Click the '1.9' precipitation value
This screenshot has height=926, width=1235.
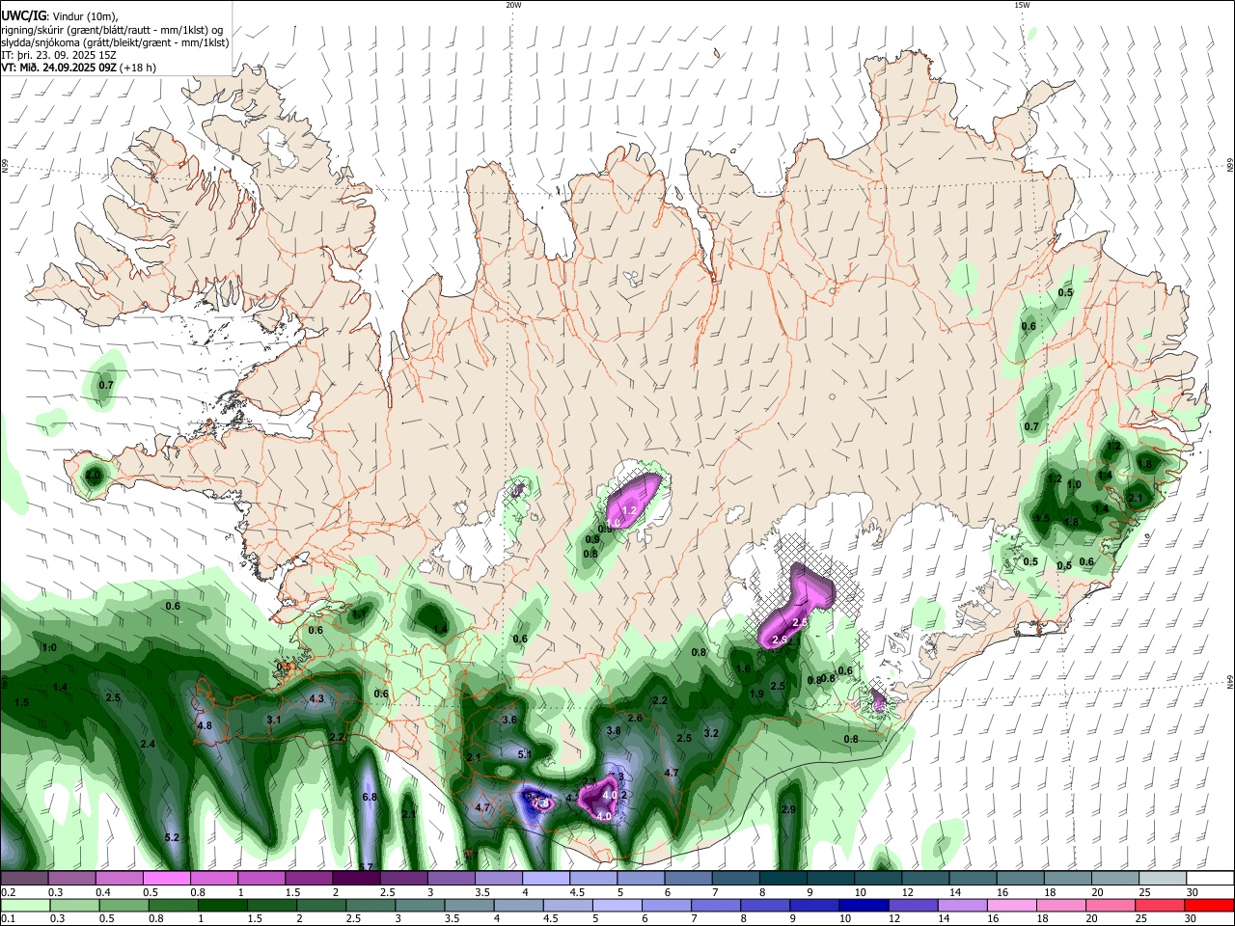click(x=756, y=694)
